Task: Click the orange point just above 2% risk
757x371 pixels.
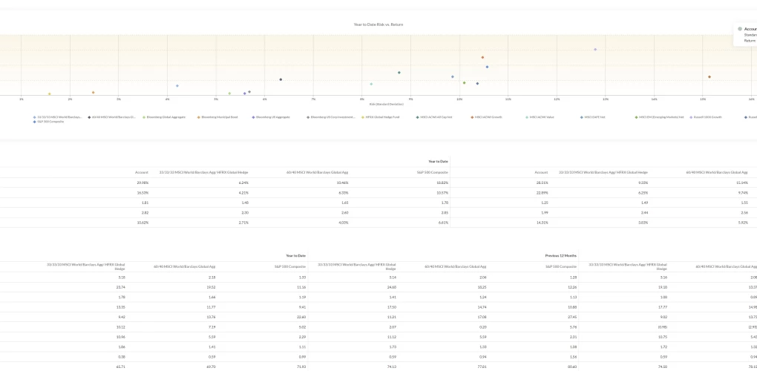Action: [94, 93]
